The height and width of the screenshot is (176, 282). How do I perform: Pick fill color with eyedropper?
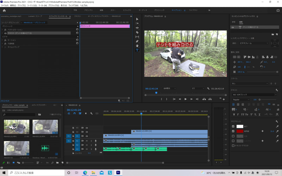(277, 126)
